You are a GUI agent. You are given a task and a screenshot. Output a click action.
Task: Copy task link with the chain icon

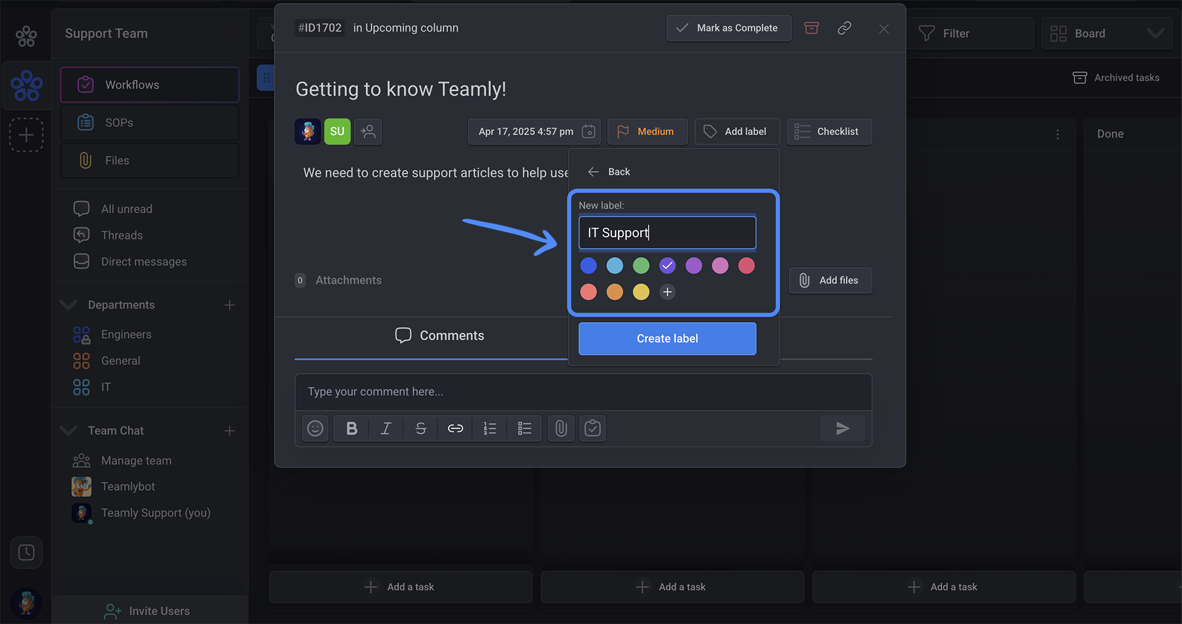[844, 28]
